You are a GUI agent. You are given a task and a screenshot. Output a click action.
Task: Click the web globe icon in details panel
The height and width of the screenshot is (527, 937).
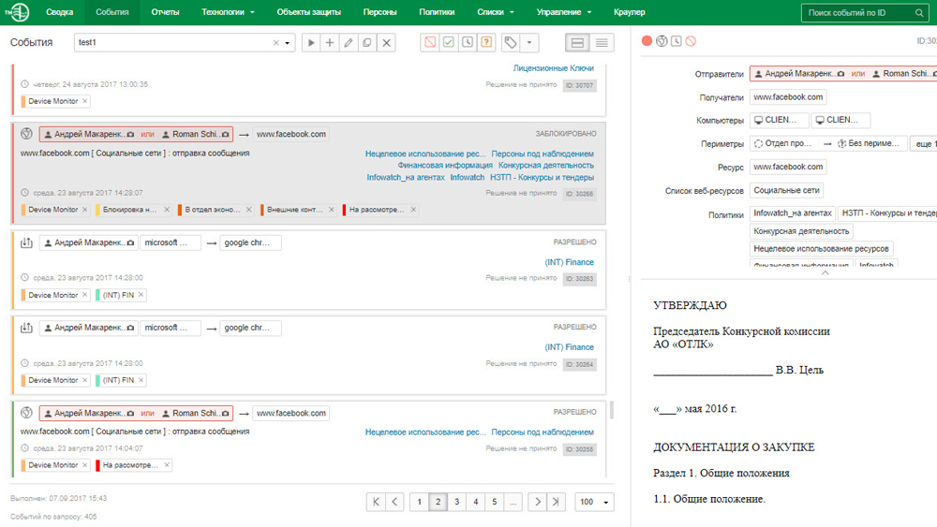(662, 40)
